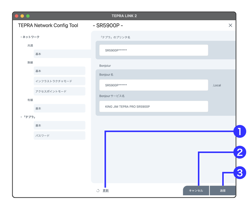Click the Bonjour名 text field

coord(154,85)
